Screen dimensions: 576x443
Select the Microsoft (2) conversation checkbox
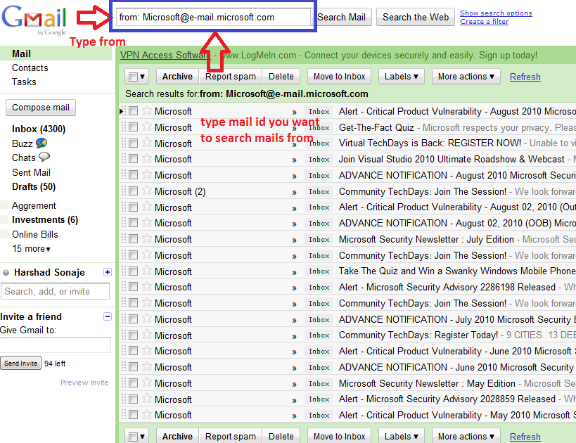coord(134,191)
